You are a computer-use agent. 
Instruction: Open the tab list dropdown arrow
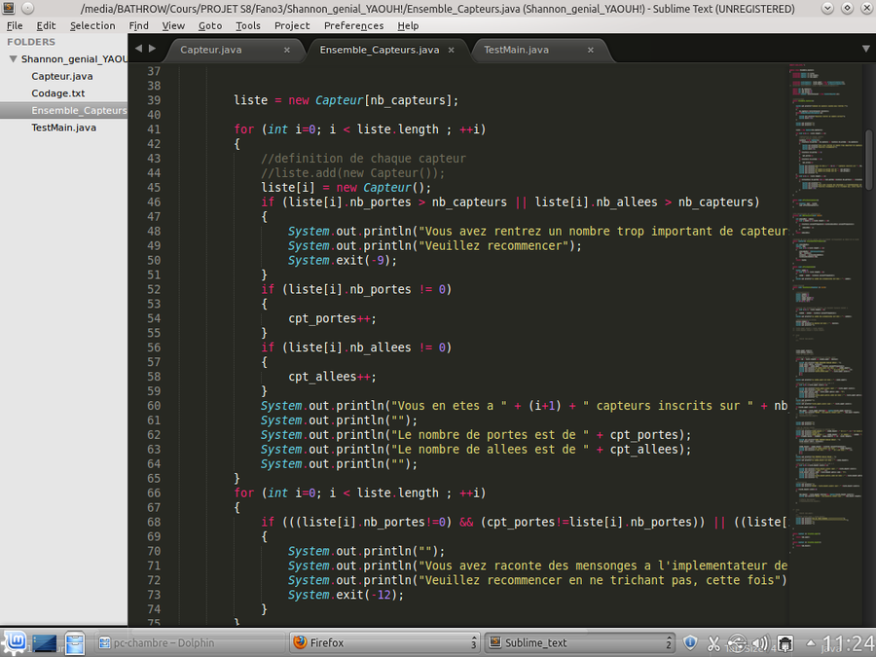(865, 48)
